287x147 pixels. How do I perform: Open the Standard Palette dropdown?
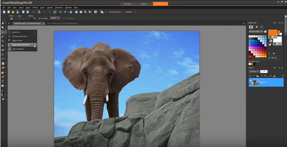click(256, 32)
